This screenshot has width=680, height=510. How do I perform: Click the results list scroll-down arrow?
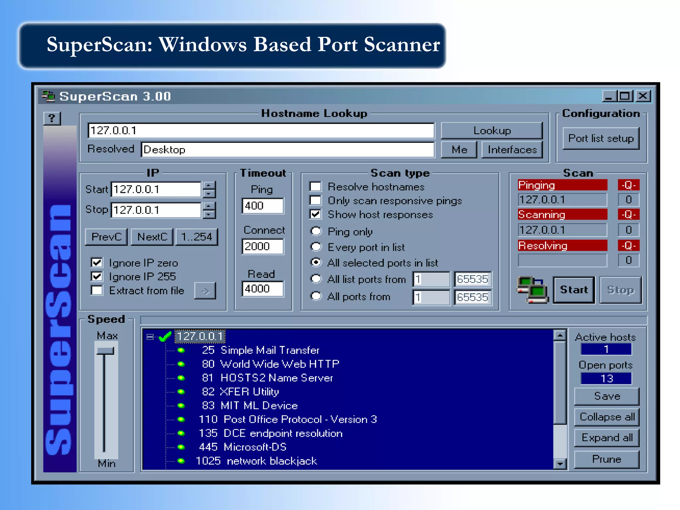pyautogui.click(x=560, y=464)
